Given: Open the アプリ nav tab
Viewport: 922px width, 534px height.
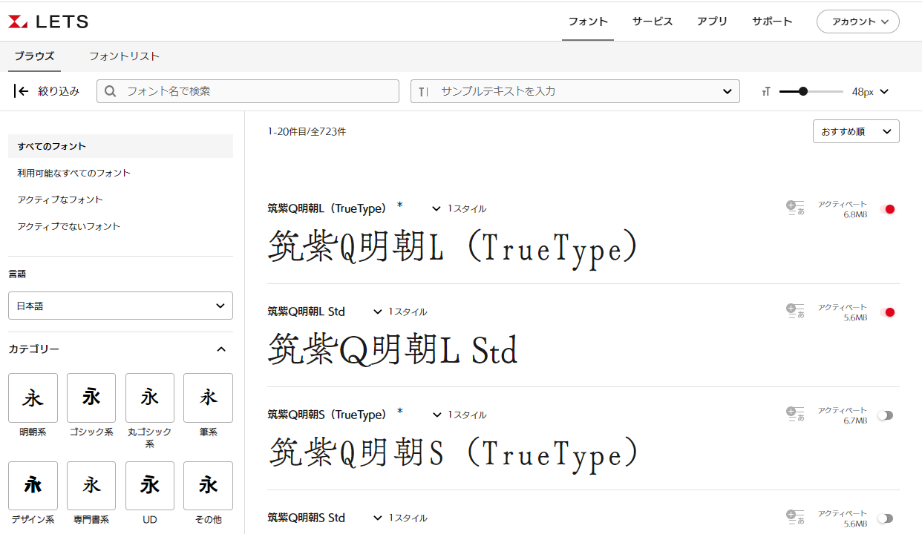Looking at the screenshot, I should point(712,22).
